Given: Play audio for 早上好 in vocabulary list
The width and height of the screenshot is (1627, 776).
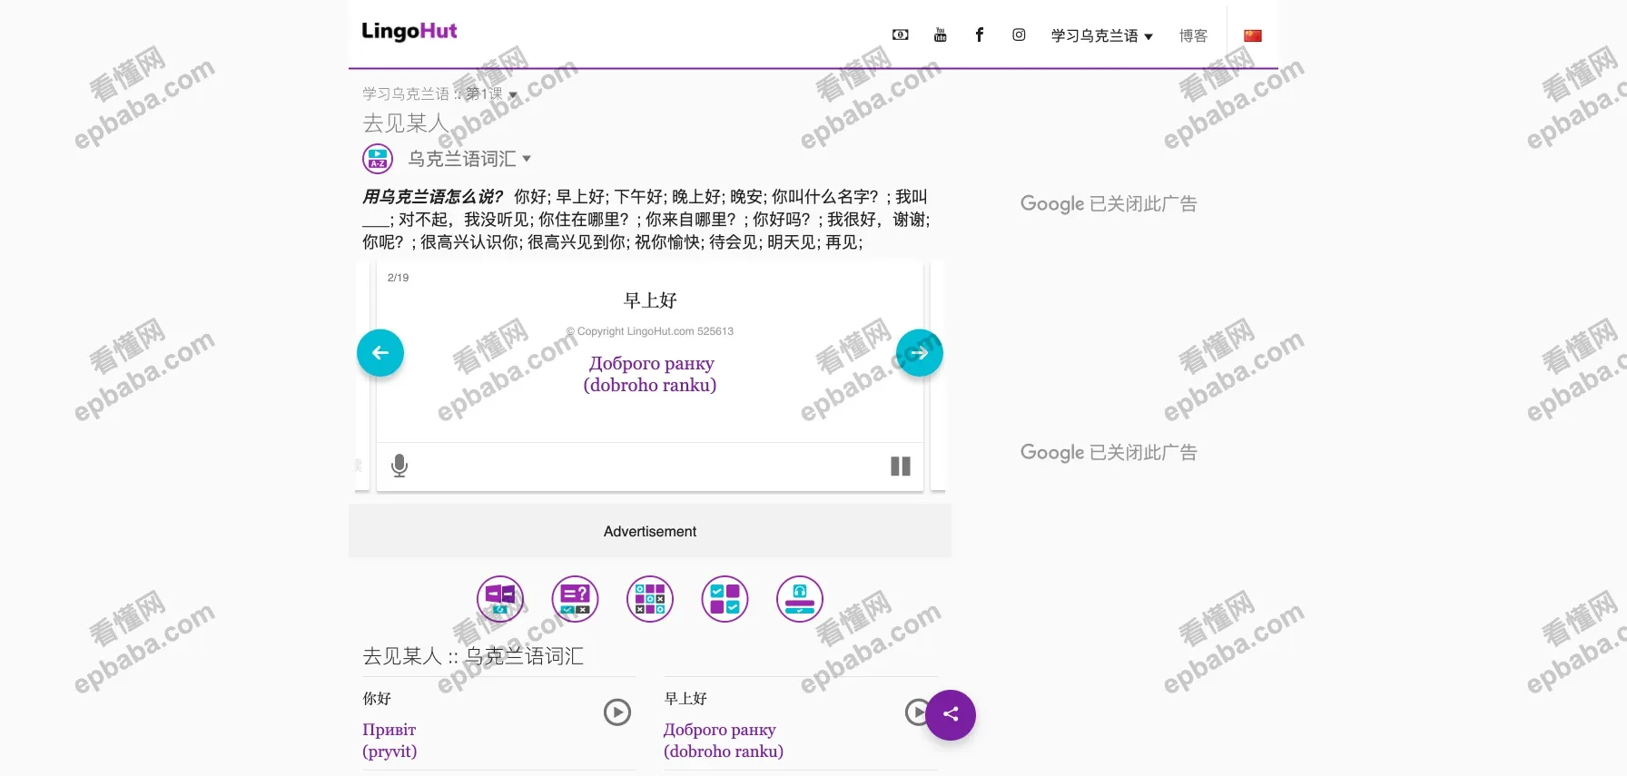Looking at the screenshot, I should click(916, 712).
